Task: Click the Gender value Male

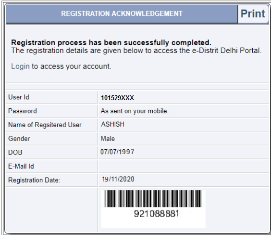Action: (x=108, y=139)
